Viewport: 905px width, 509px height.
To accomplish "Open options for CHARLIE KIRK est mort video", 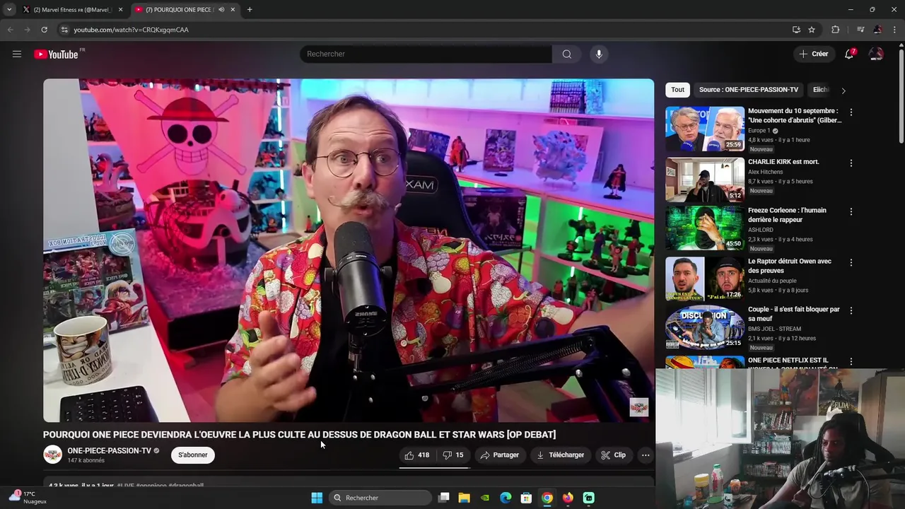I will pos(851,163).
